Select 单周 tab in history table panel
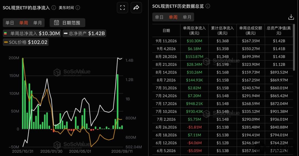Viewport: 299px width, 156px height. pos(173,17)
